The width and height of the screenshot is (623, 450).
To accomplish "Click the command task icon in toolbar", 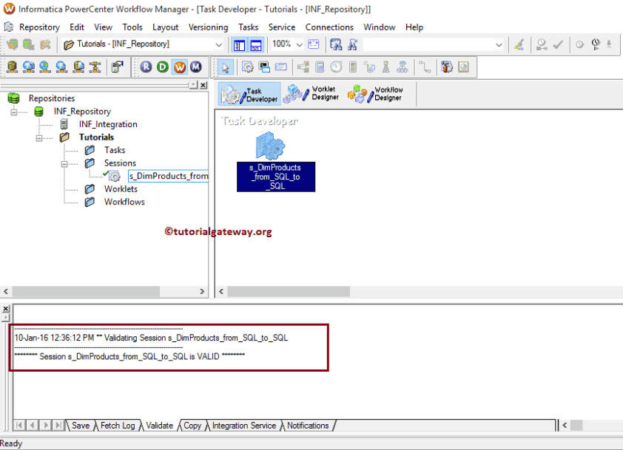I will coord(264,67).
